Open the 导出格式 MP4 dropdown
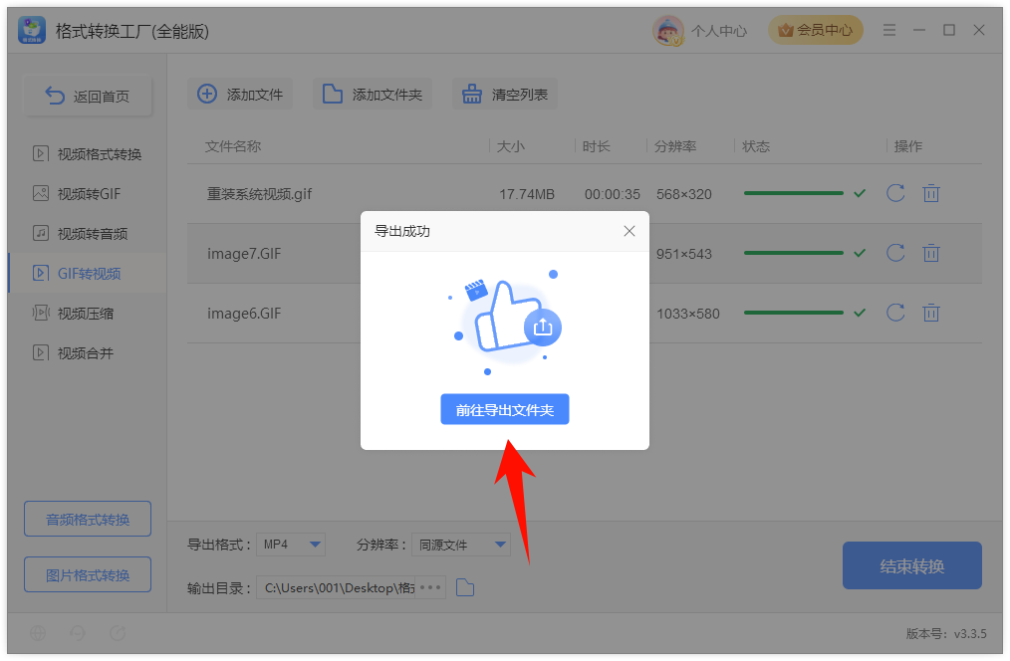Image resolution: width=1010 pixels, height=661 pixels. pos(291,545)
